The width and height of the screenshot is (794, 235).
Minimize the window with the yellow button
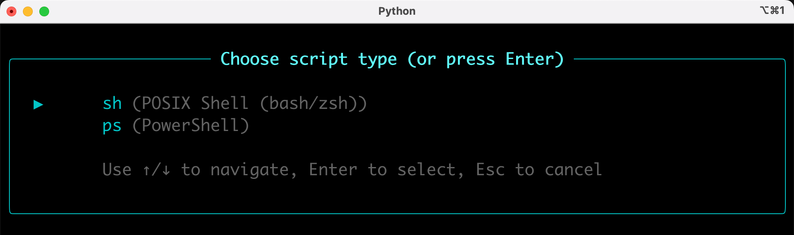(x=28, y=11)
